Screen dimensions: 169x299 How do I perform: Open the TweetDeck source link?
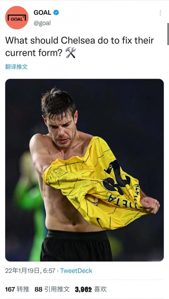(x=76, y=271)
